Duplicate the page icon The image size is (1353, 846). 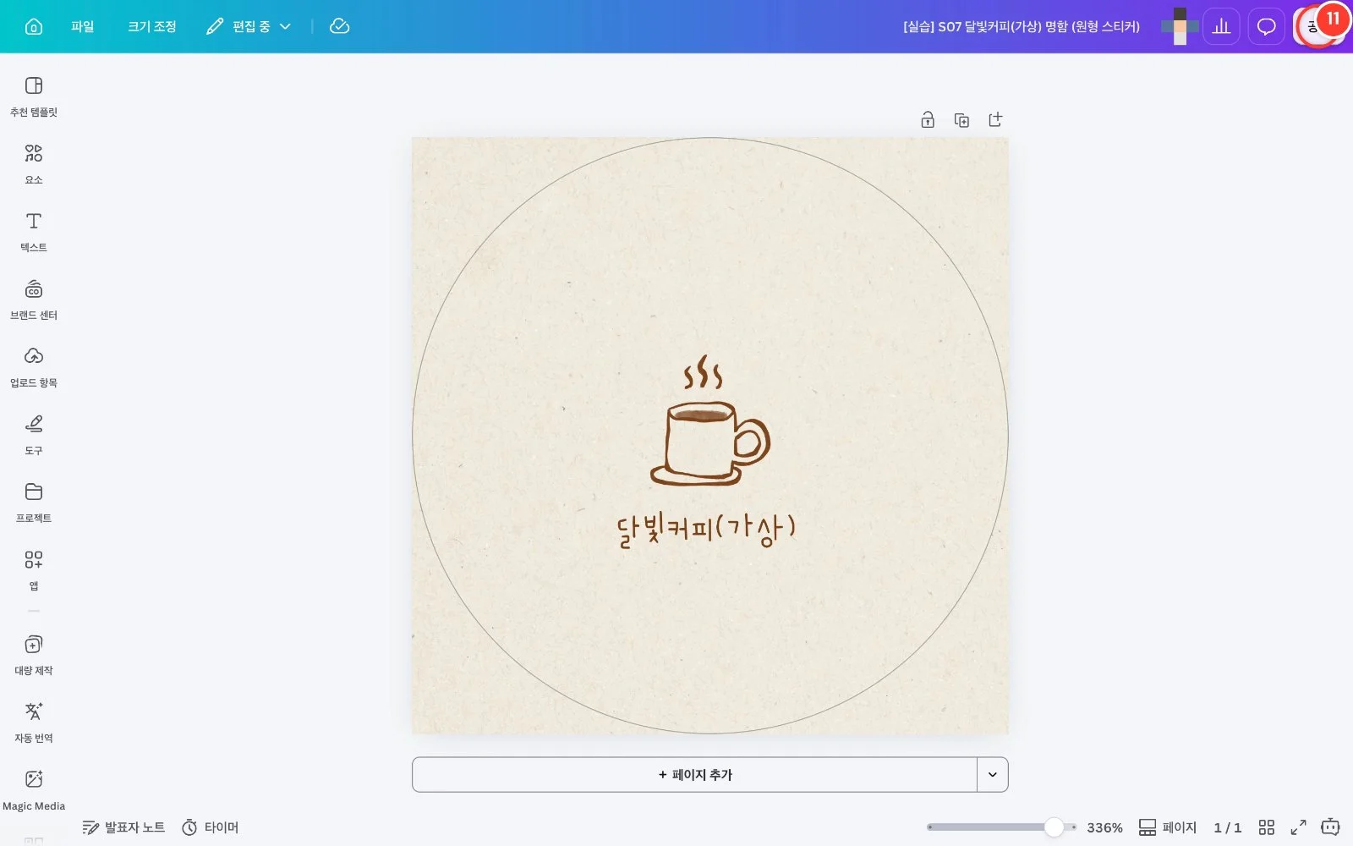(x=961, y=119)
